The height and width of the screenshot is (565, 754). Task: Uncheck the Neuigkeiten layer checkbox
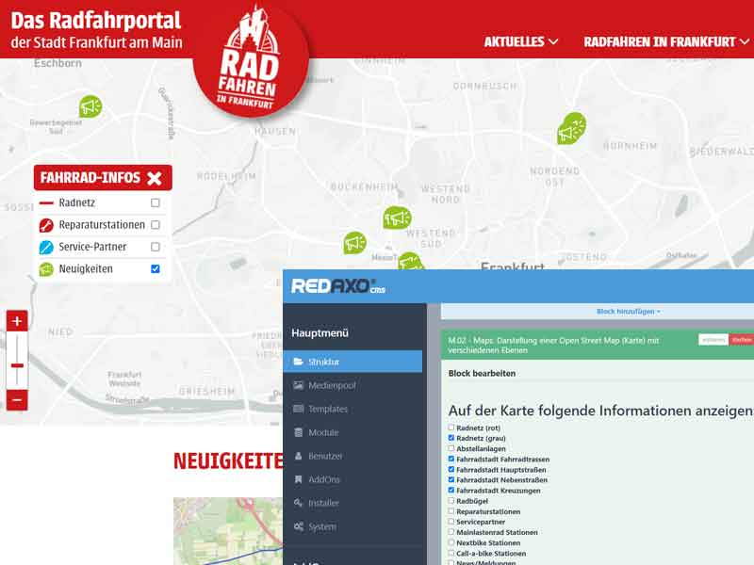pyautogui.click(x=155, y=269)
